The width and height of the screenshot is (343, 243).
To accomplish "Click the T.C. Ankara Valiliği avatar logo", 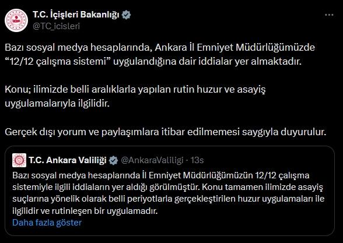I will click(x=19, y=160).
